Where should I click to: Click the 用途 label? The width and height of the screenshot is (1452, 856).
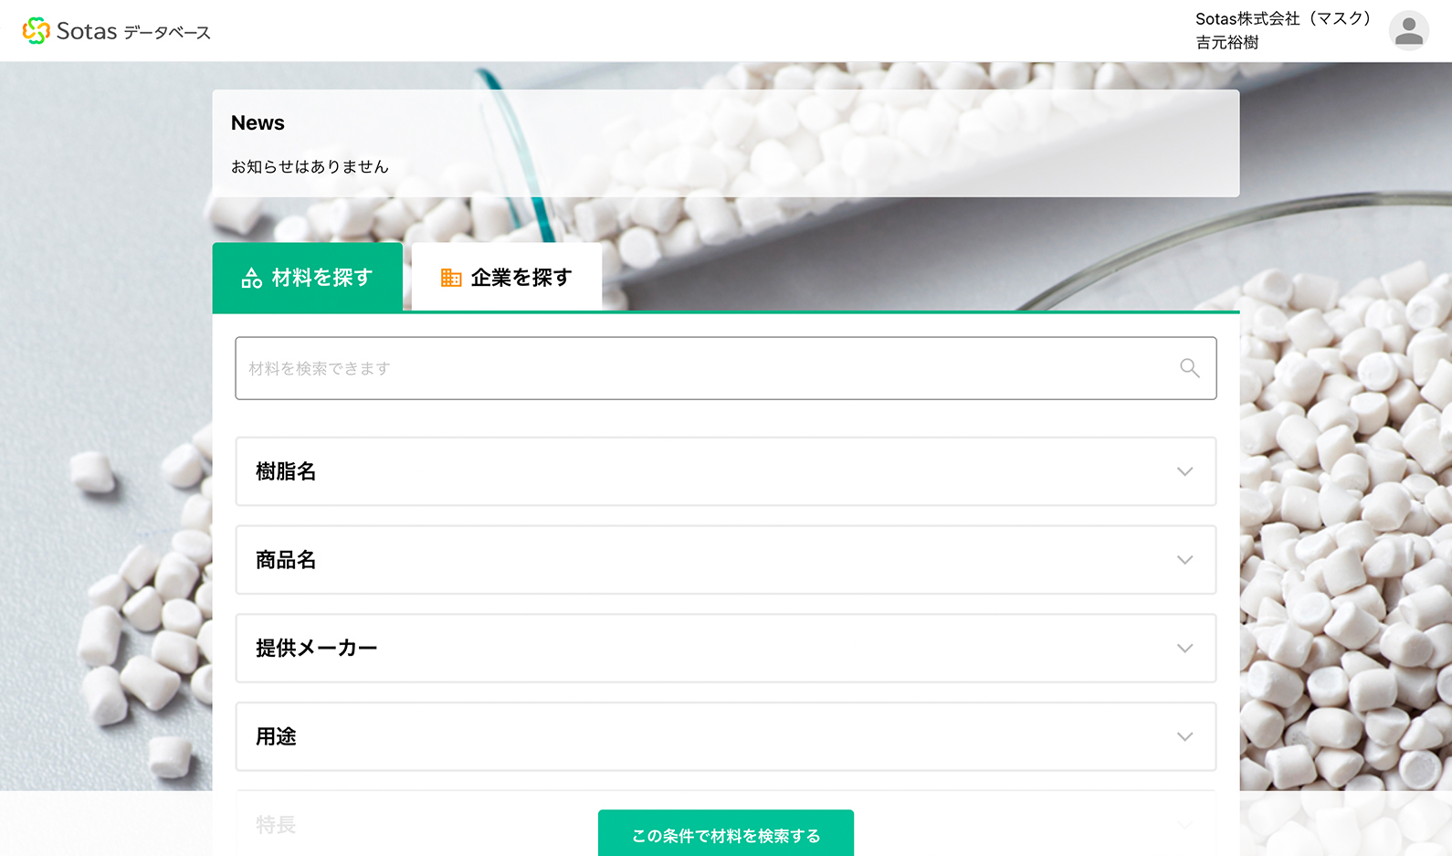[276, 736]
